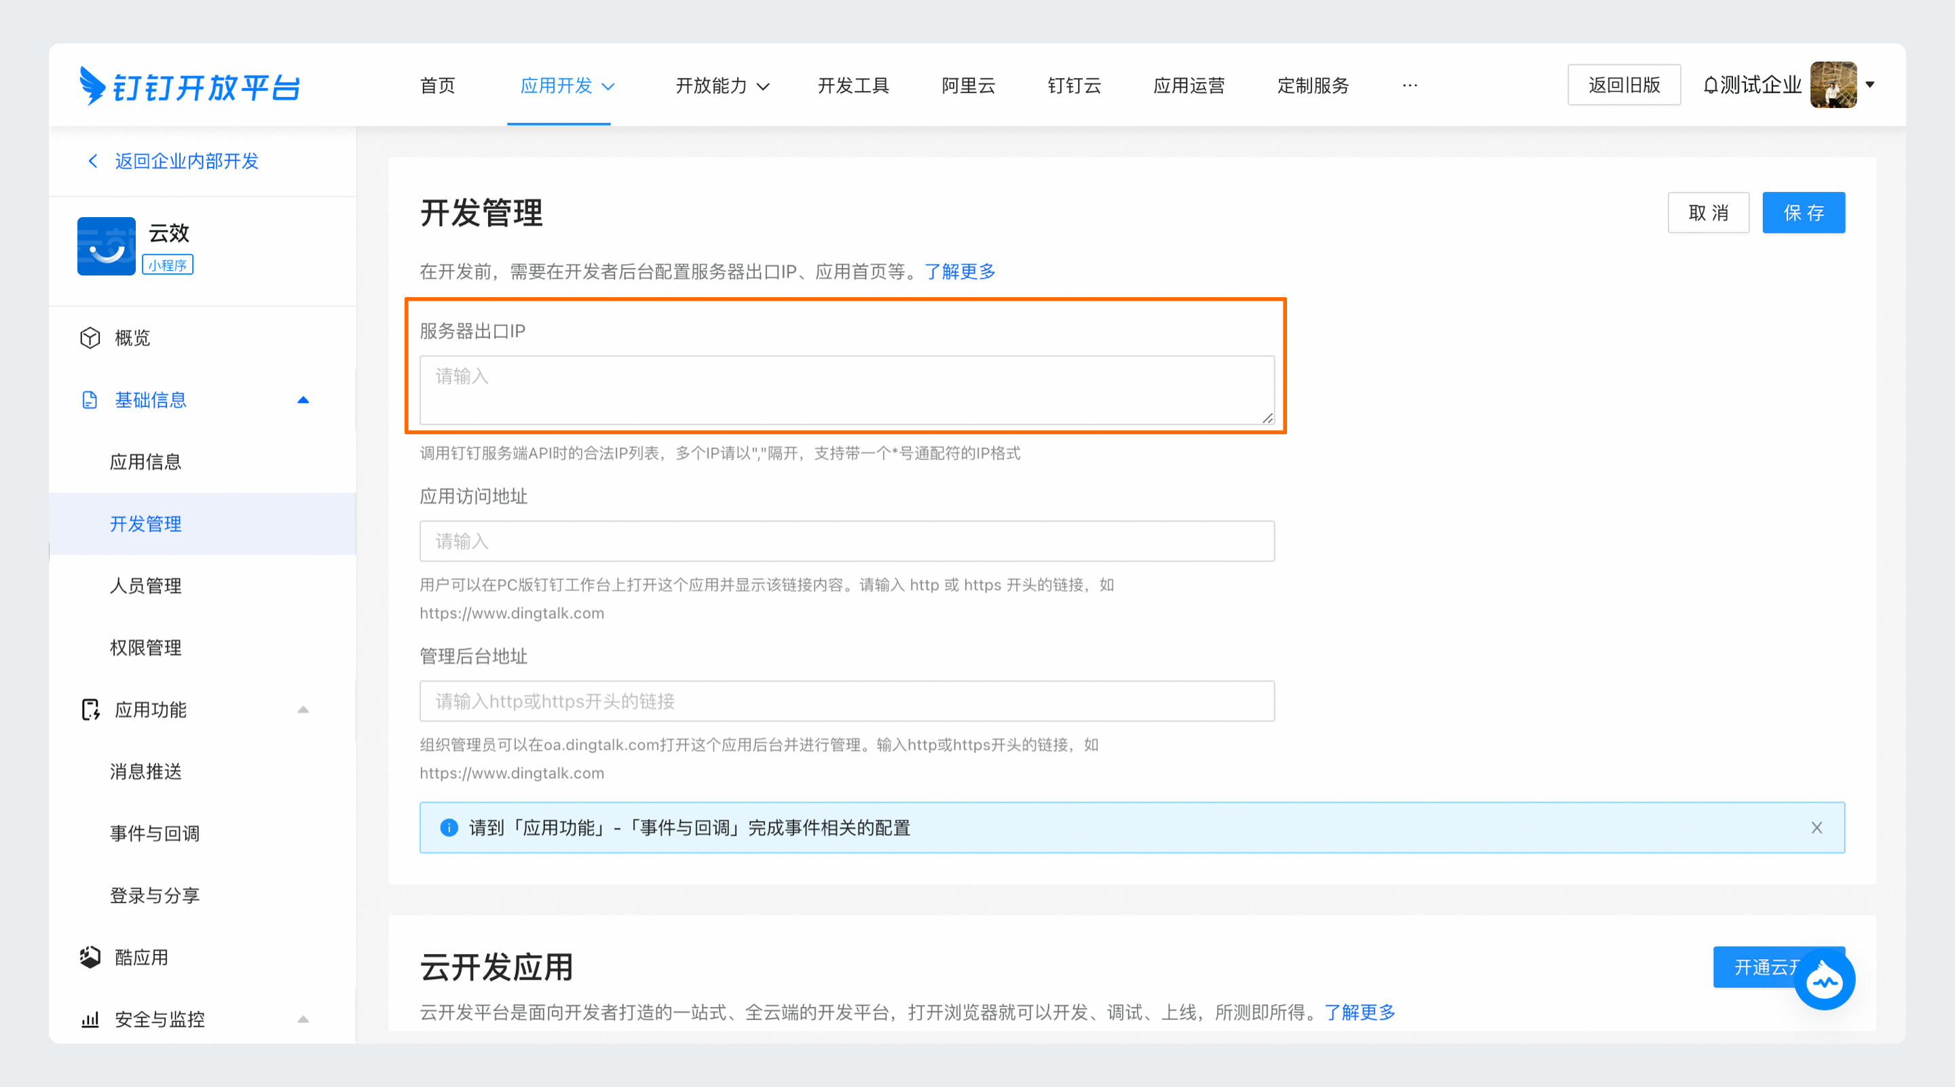The width and height of the screenshot is (1955, 1087).
Task: Click the 概览 cube icon
Action: click(x=90, y=337)
